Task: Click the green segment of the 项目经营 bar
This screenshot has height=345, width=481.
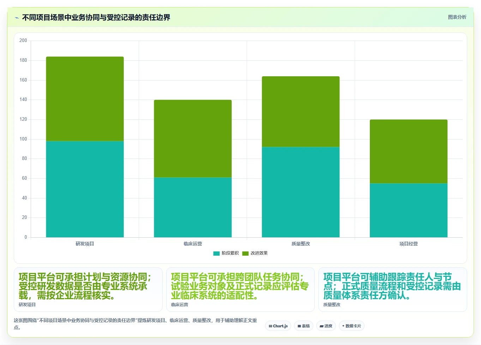Action: click(x=409, y=151)
